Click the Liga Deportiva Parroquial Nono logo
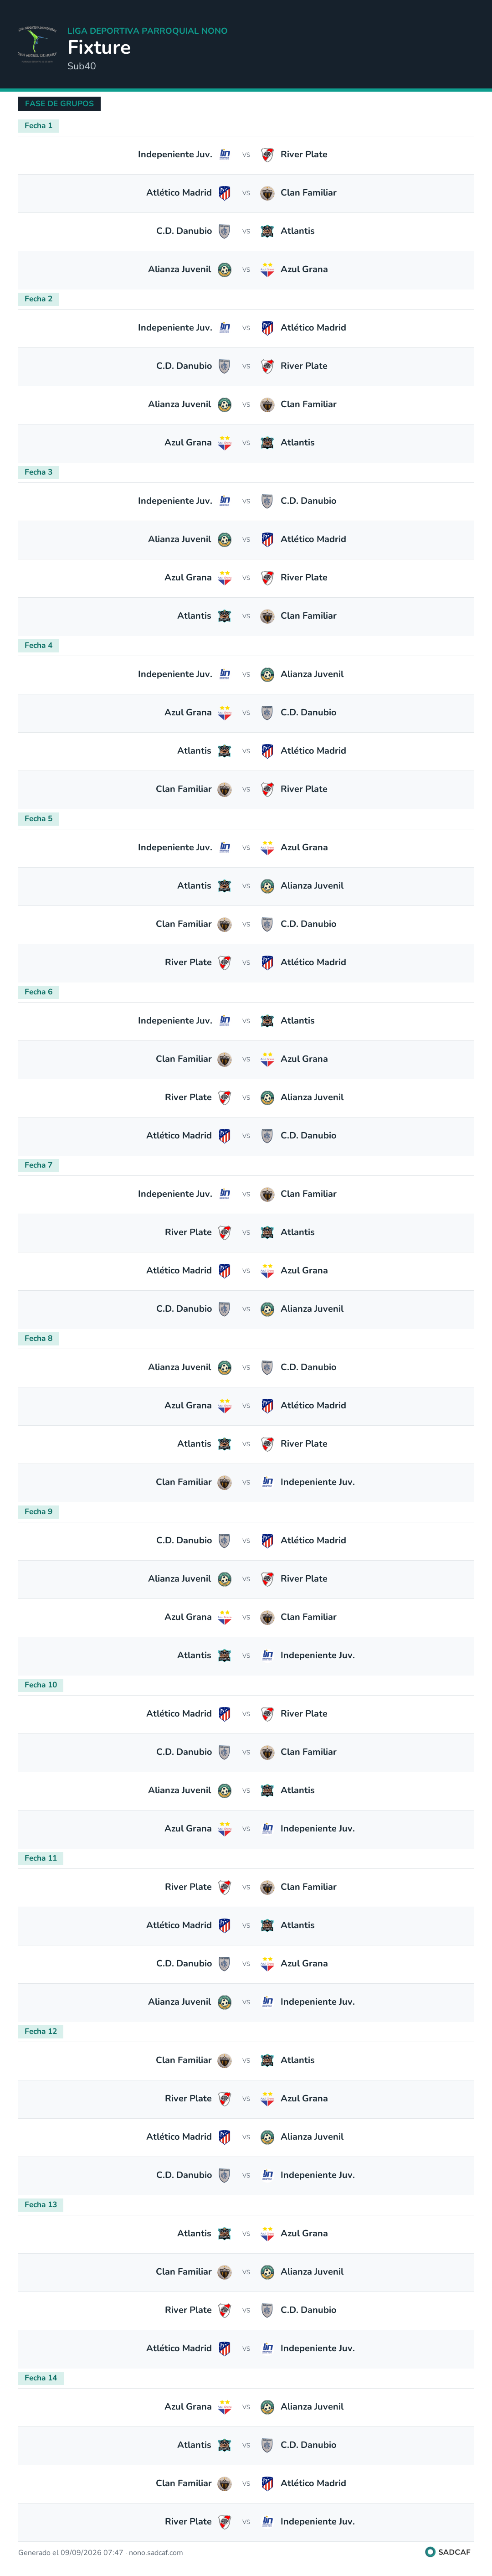This screenshot has width=492, height=2576. 37,44
